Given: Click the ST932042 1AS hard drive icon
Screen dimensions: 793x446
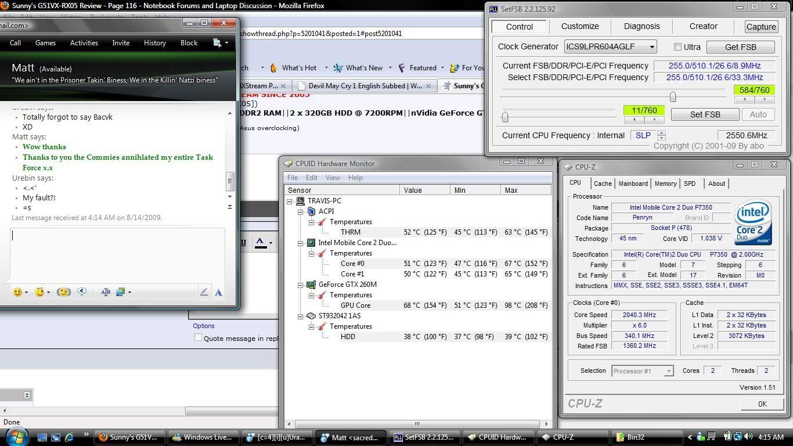Looking at the screenshot, I should click(311, 316).
